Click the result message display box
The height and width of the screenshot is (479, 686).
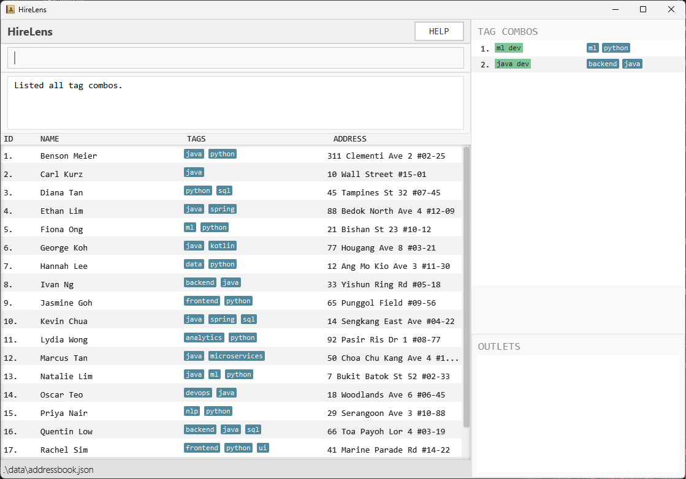tap(235, 103)
